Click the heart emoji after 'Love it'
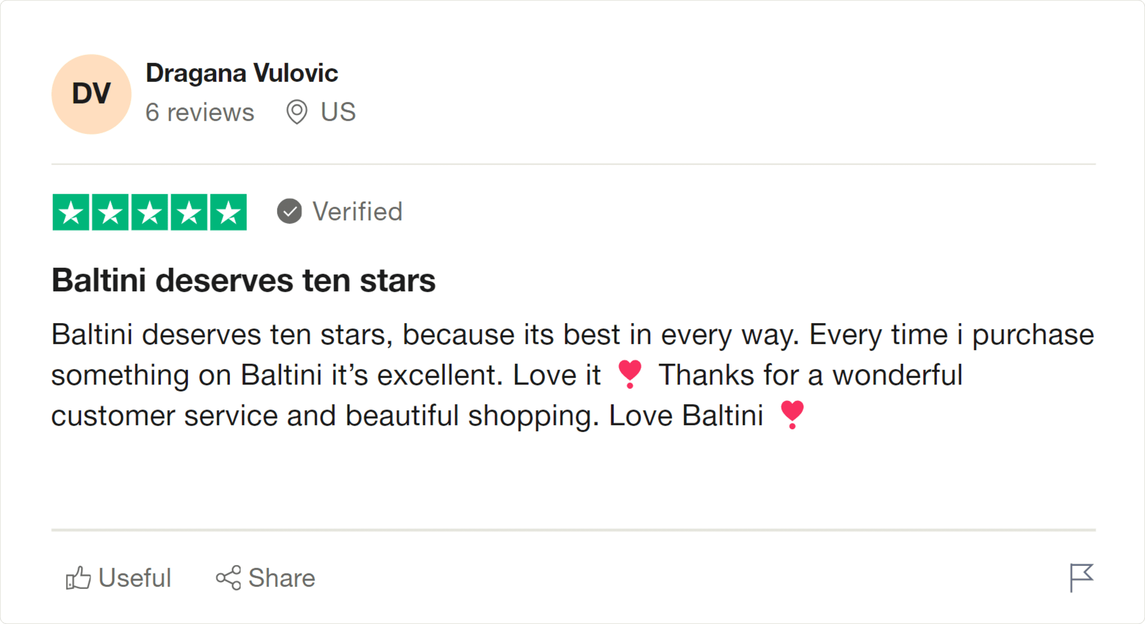Screen dimensions: 1145x624 [630, 374]
